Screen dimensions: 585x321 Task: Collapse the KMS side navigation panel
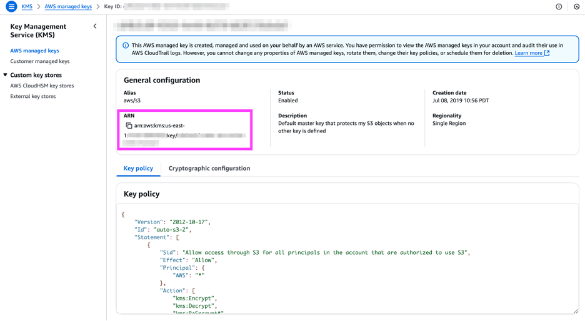[95, 26]
